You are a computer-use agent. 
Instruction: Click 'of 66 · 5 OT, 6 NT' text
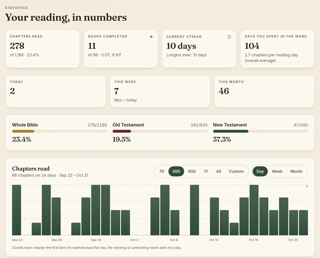click(x=105, y=55)
